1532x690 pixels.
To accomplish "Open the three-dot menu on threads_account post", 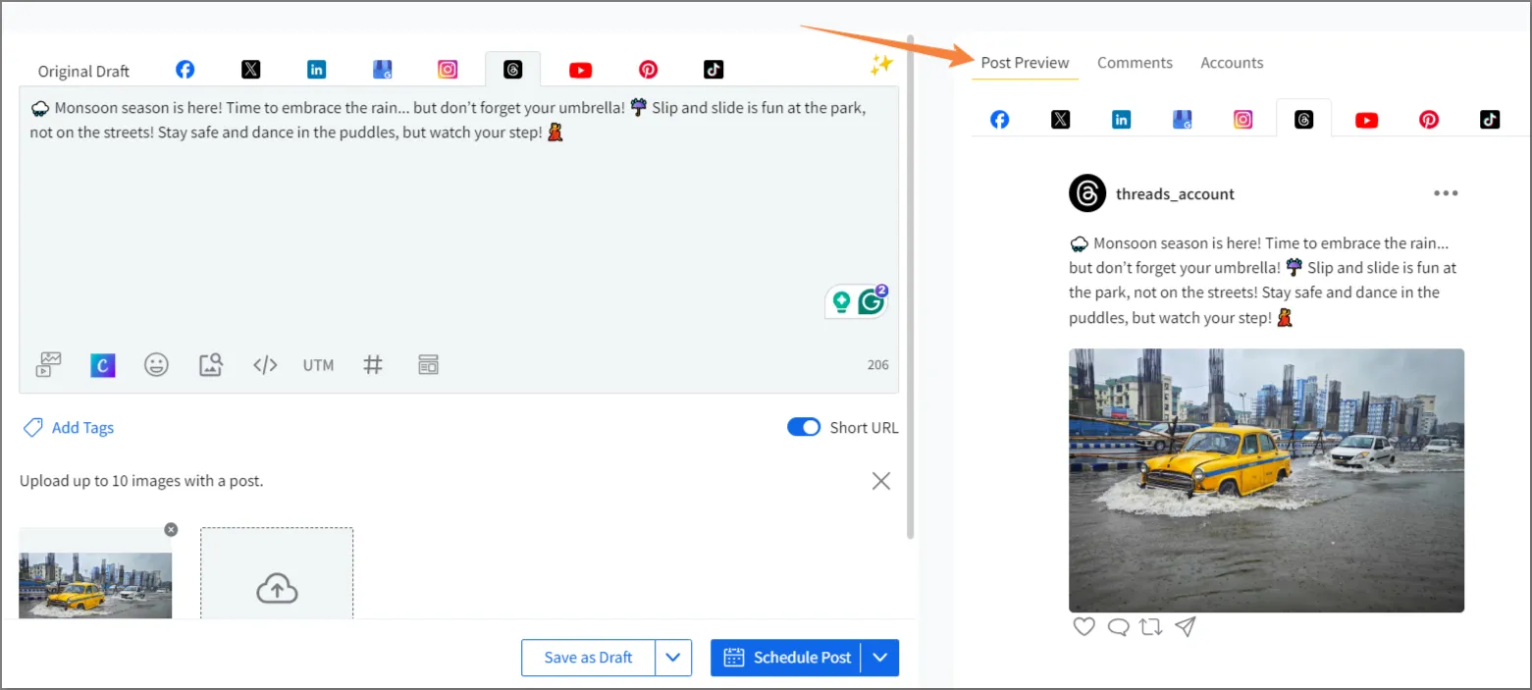I will click(1445, 193).
